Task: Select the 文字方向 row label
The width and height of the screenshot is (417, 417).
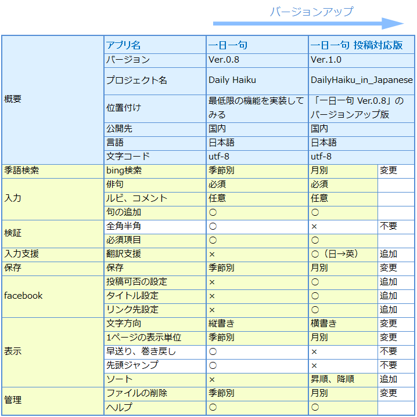Action: (x=154, y=324)
